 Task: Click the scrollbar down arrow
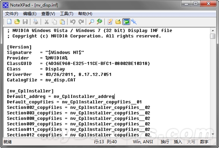tap(213, 134)
